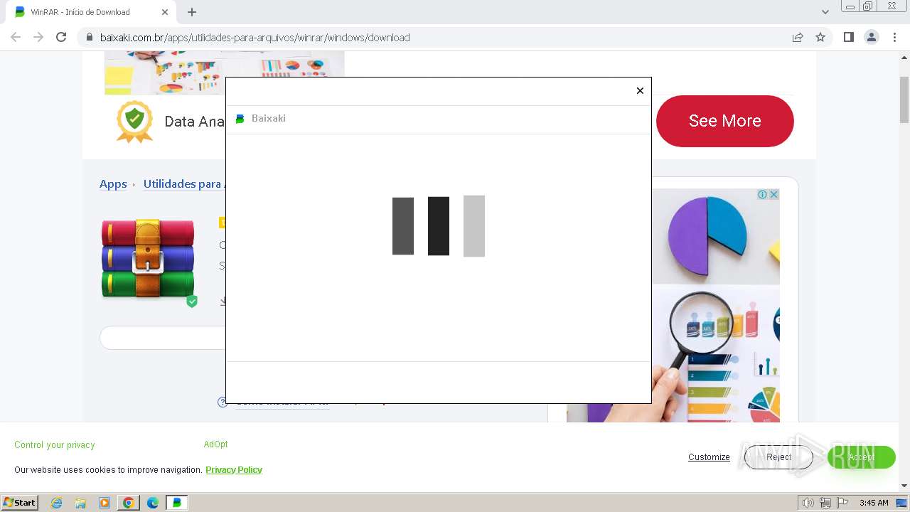This screenshot has height=512, width=910.
Task: Launch Internet Explorer from taskbar
Action: (57, 503)
